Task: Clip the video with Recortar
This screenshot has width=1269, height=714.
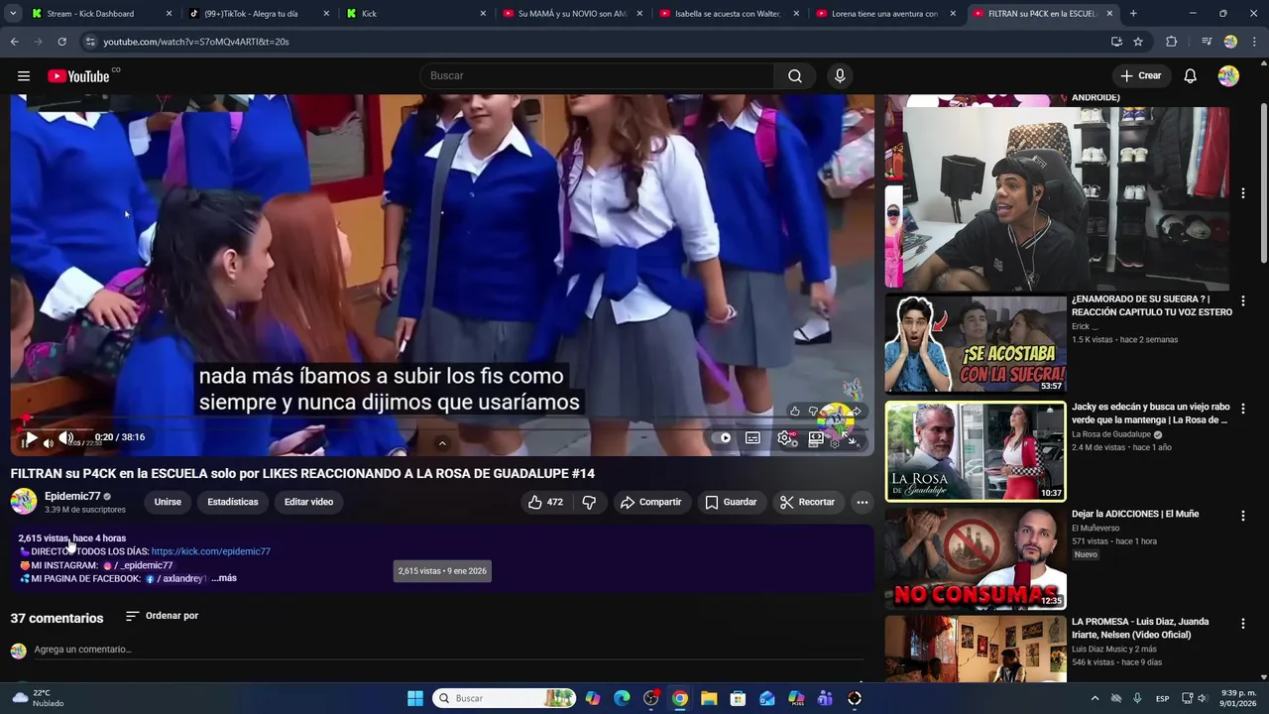Action: coord(807,502)
